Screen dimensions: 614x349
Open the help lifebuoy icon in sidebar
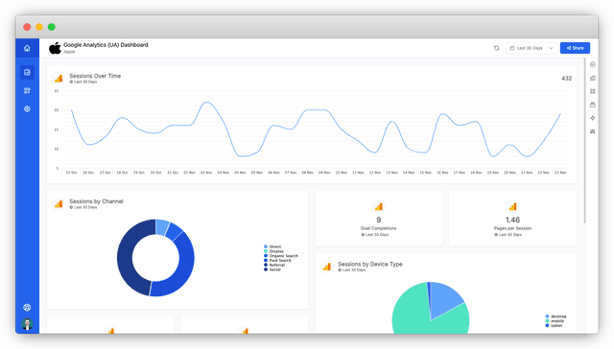pos(27,308)
